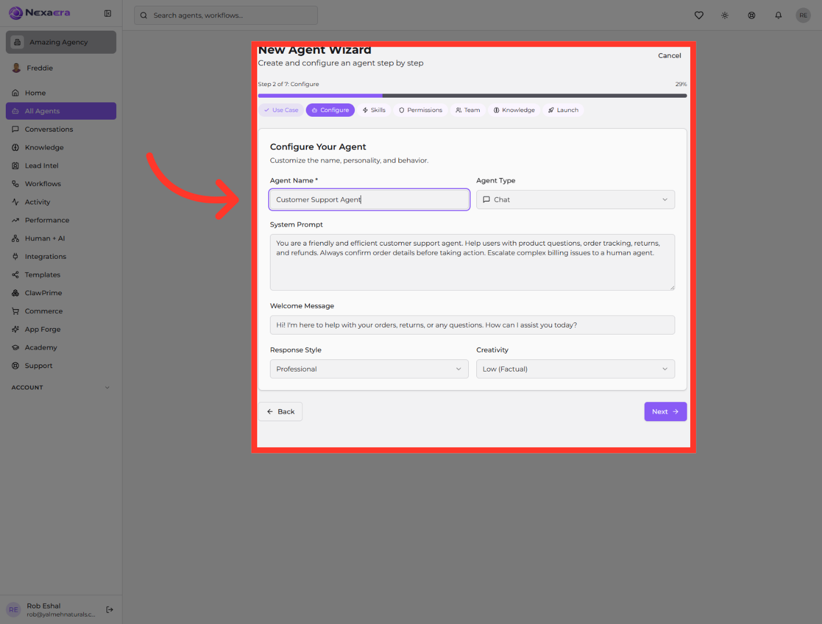Open the Amazing Agency workspace switcher
Screen dimensions: 822x624
coord(61,42)
